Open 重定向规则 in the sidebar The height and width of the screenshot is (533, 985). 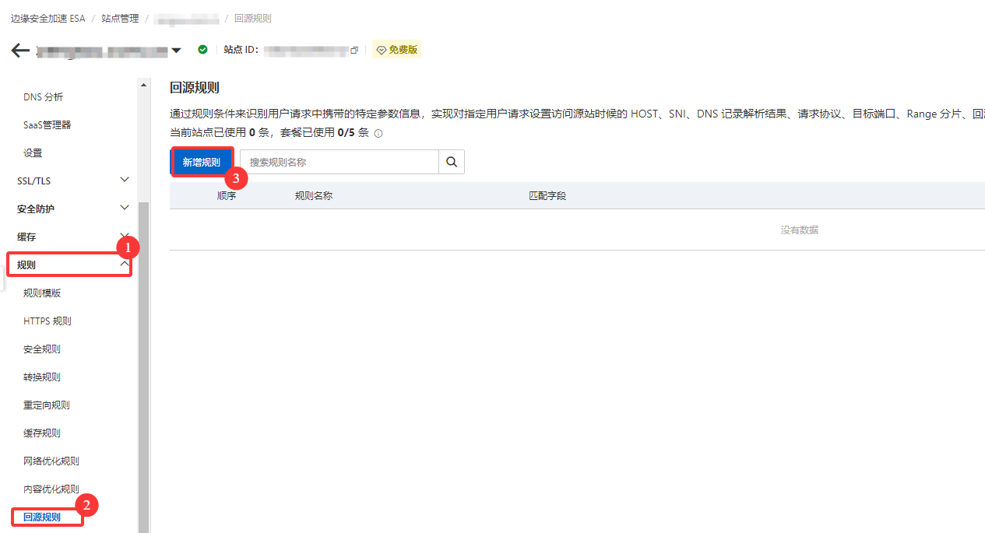point(47,405)
